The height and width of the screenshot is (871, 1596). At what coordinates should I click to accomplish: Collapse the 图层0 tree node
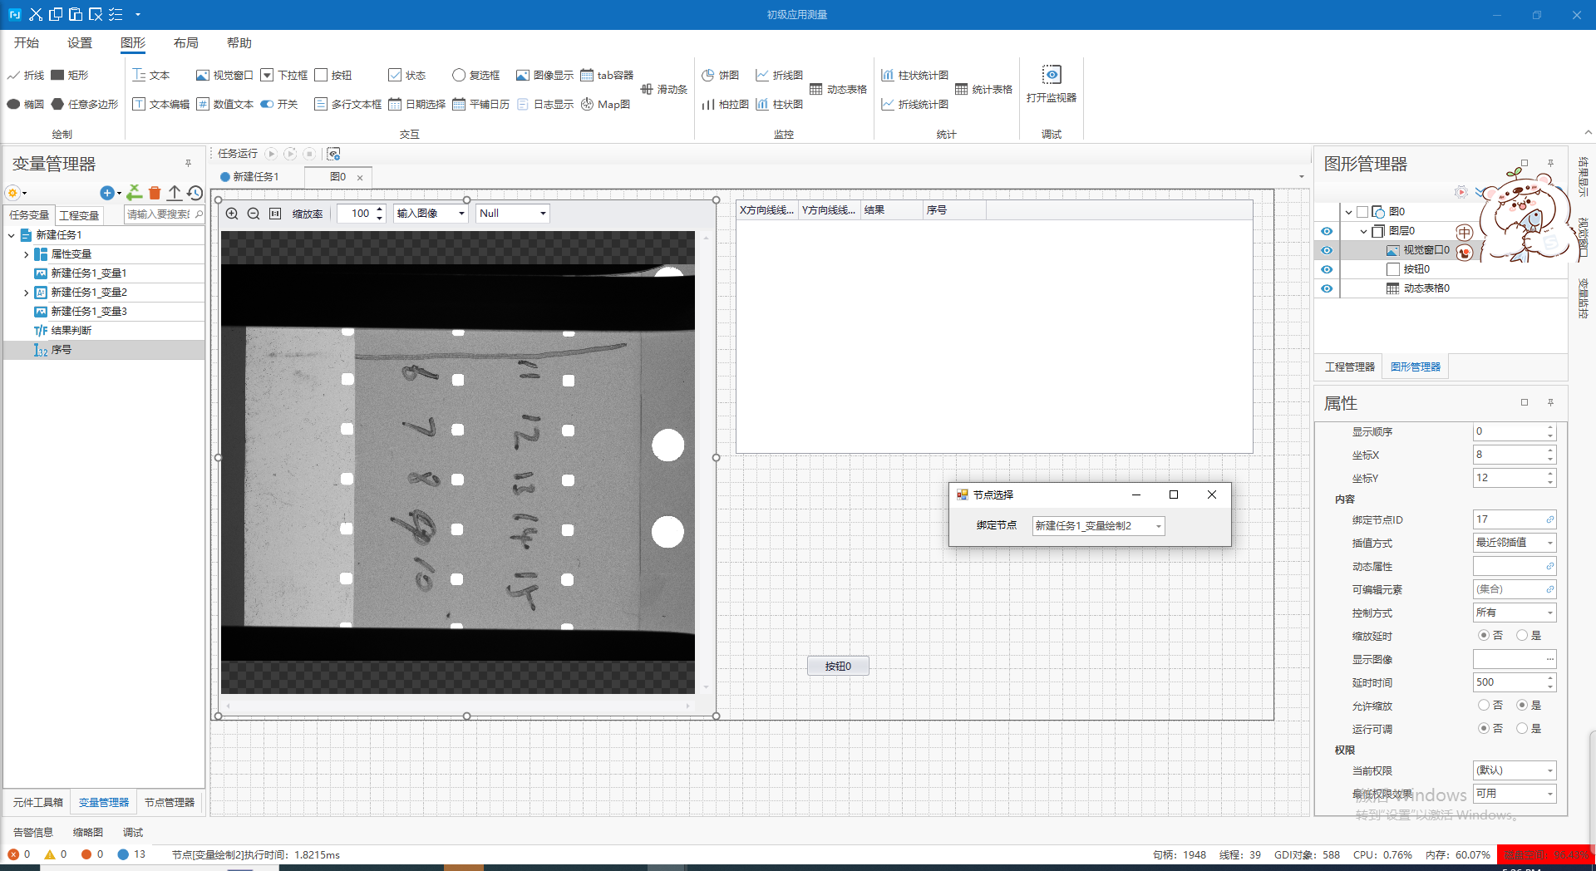[1364, 231]
